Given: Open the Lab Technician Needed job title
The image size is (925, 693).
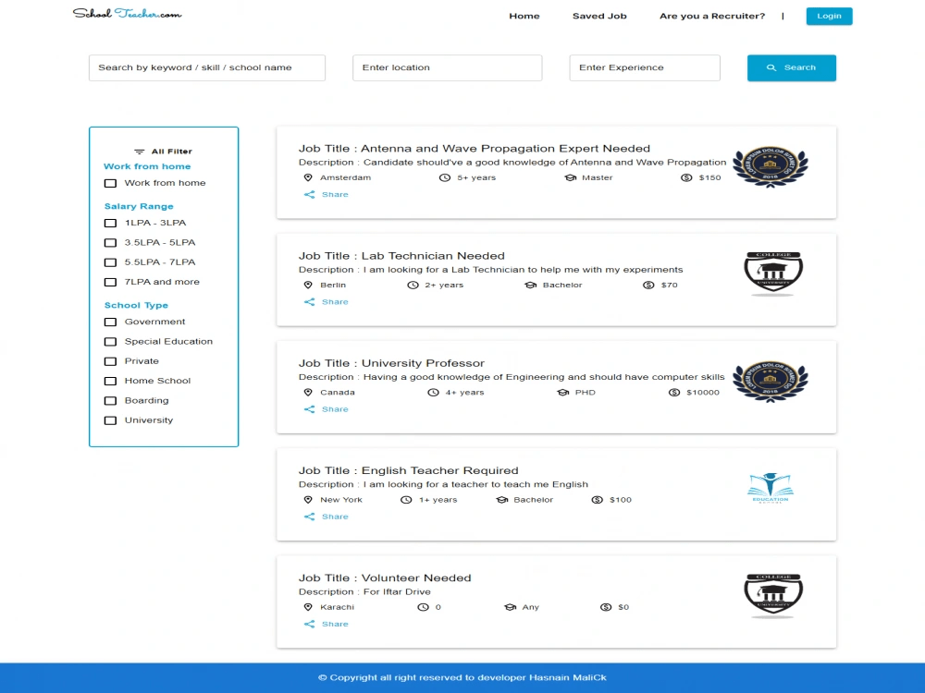Looking at the screenshot, I should [401, 256].
